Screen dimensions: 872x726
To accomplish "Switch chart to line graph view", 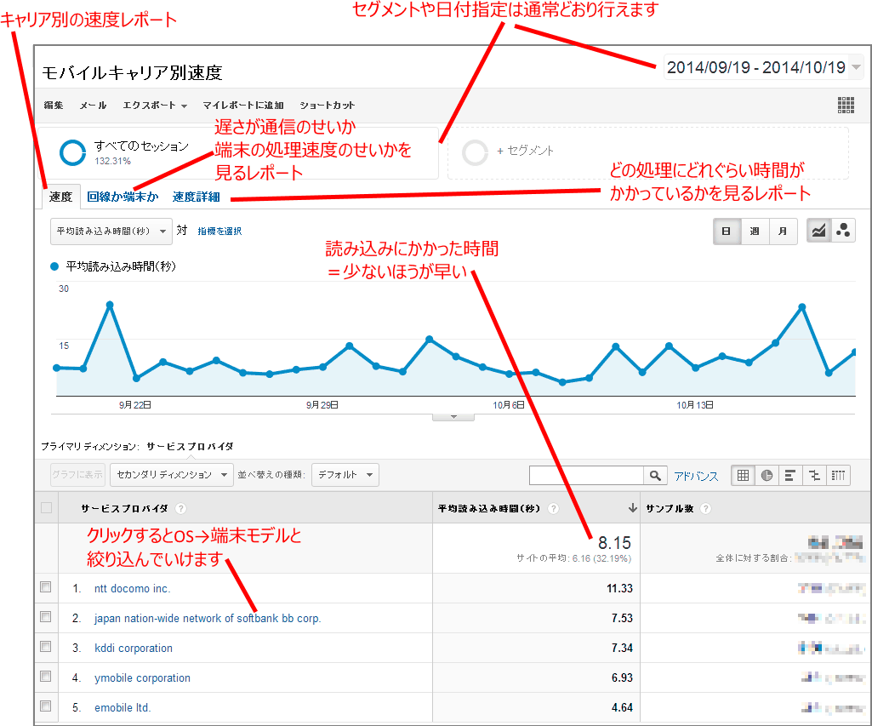I will point(818,232).
